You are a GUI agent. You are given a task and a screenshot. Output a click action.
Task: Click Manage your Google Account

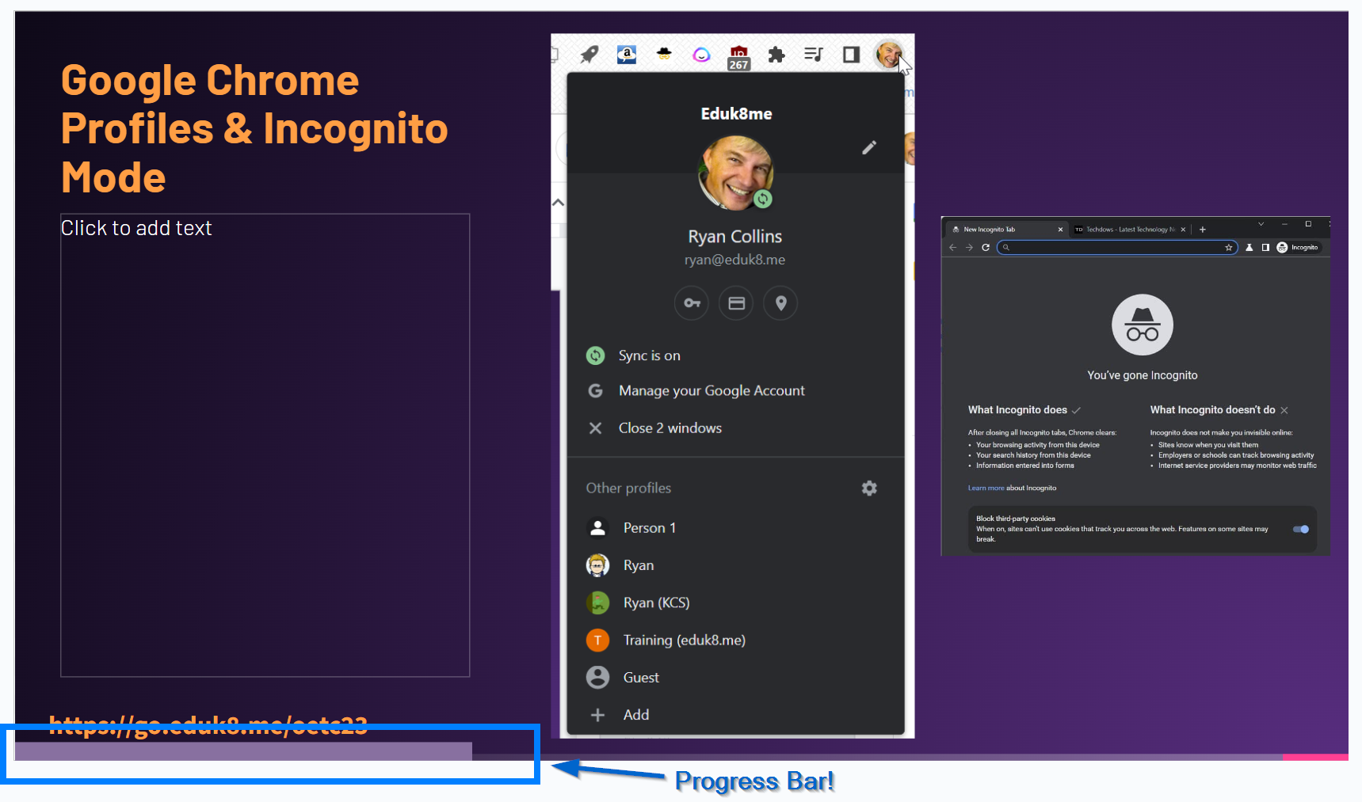click(711, 390)
